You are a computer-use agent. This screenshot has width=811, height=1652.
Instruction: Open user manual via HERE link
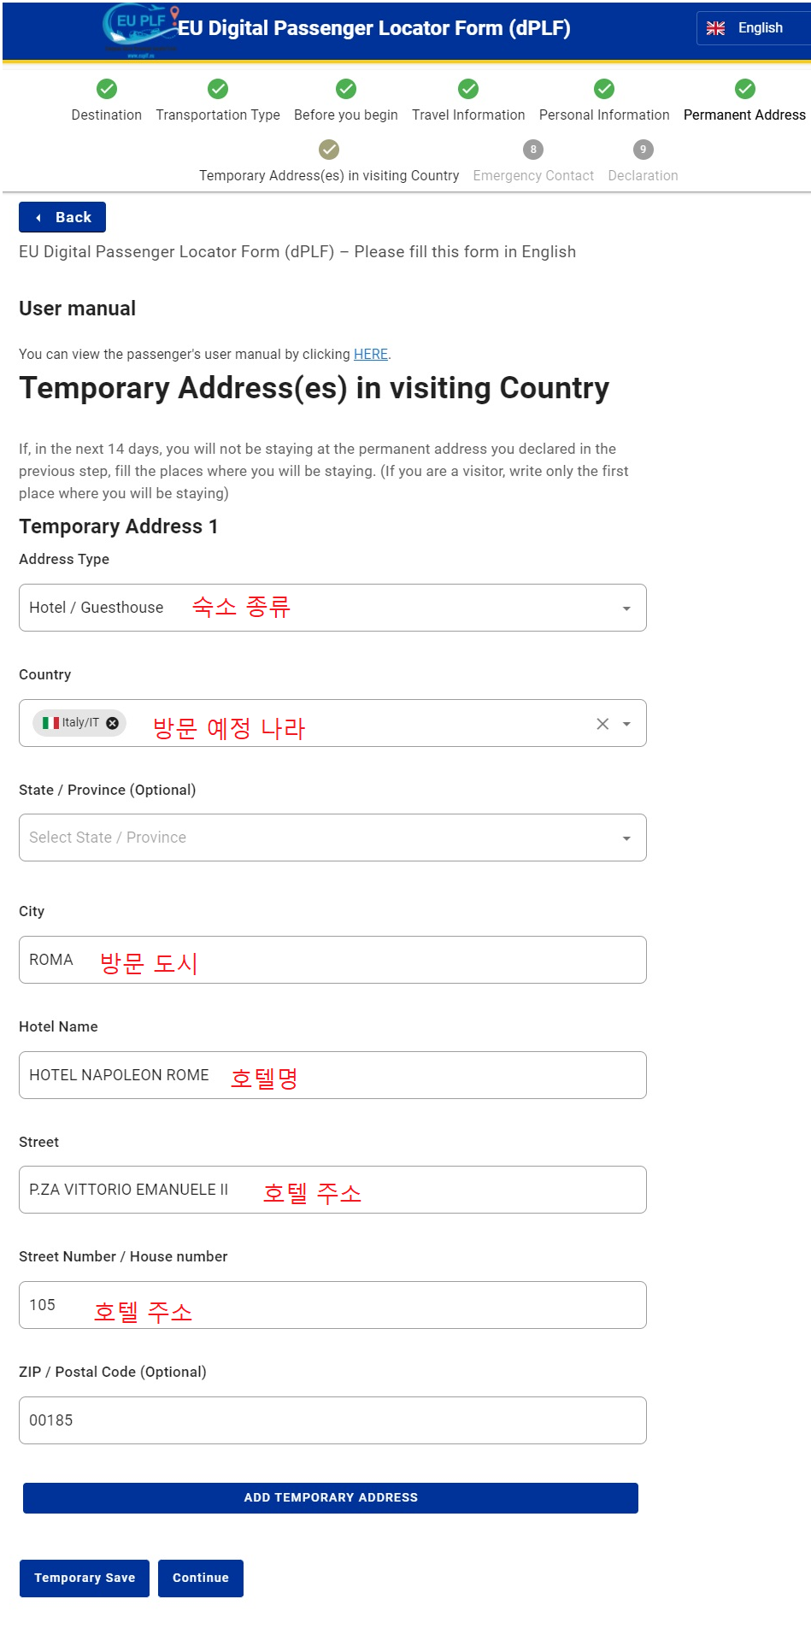(x=371, y=354)
